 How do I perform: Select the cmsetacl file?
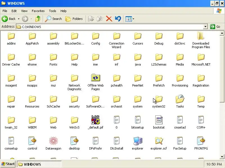click(180, 122)
